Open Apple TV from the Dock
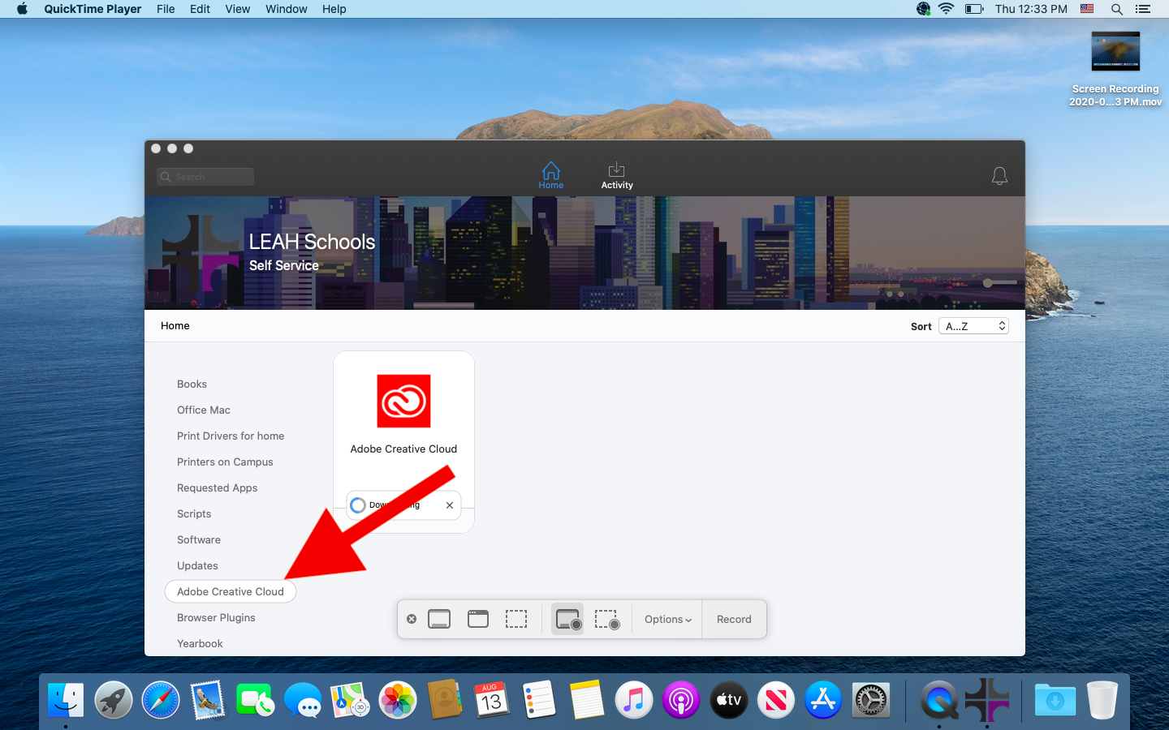Viewport: 1169px width, 730px height. tap(729, 700)
